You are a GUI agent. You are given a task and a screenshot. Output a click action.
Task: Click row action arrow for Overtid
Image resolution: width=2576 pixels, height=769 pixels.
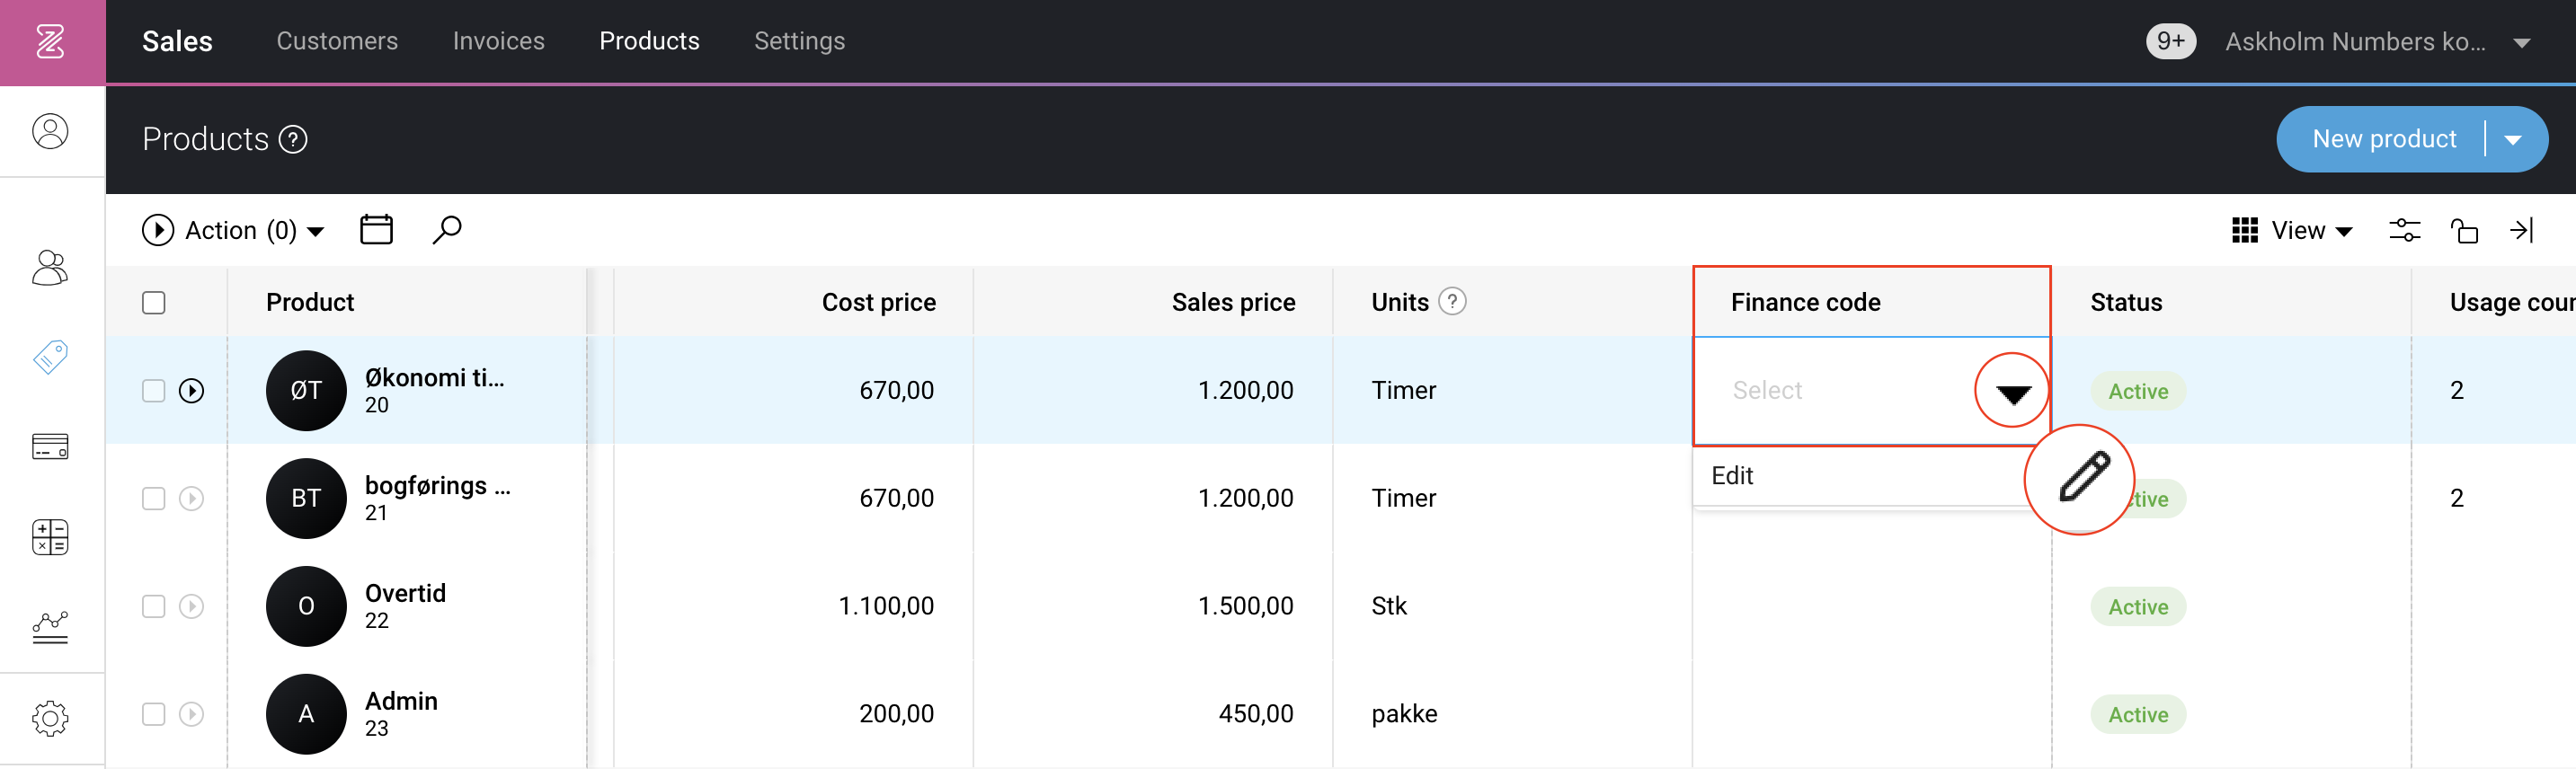pyautogui.click(x=192, y=607)
